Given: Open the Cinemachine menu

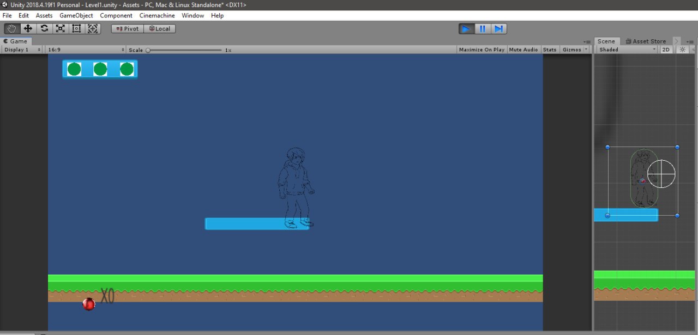Looking at the screenshot, I should click(x=157, y=16).
